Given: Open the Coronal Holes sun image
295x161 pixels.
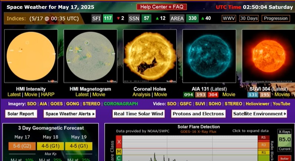Looking at the screenshot, I should pos(150,56).
